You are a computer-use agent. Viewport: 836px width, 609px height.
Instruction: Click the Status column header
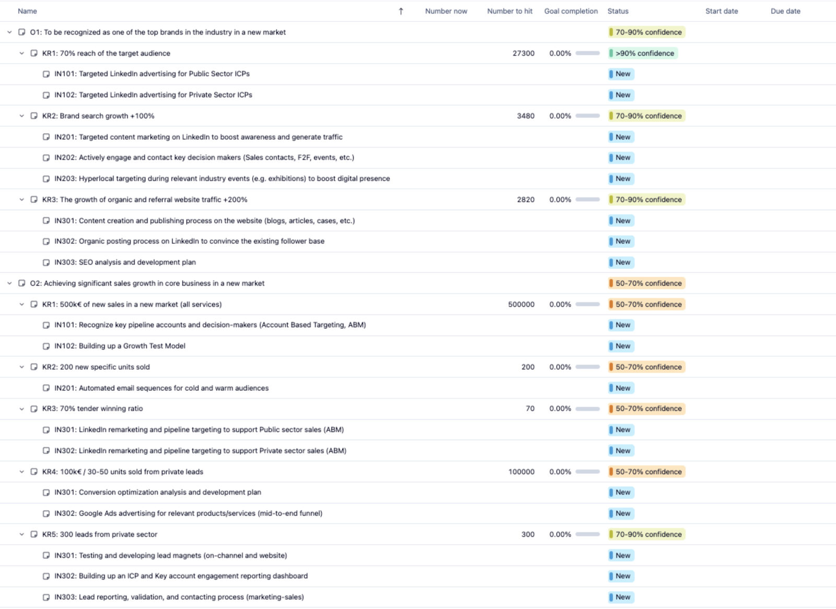(618, 11)
